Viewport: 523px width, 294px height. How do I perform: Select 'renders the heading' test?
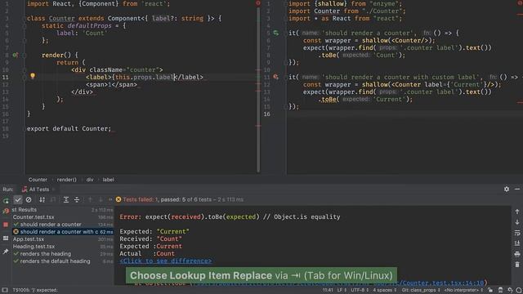tap(46, 254)
